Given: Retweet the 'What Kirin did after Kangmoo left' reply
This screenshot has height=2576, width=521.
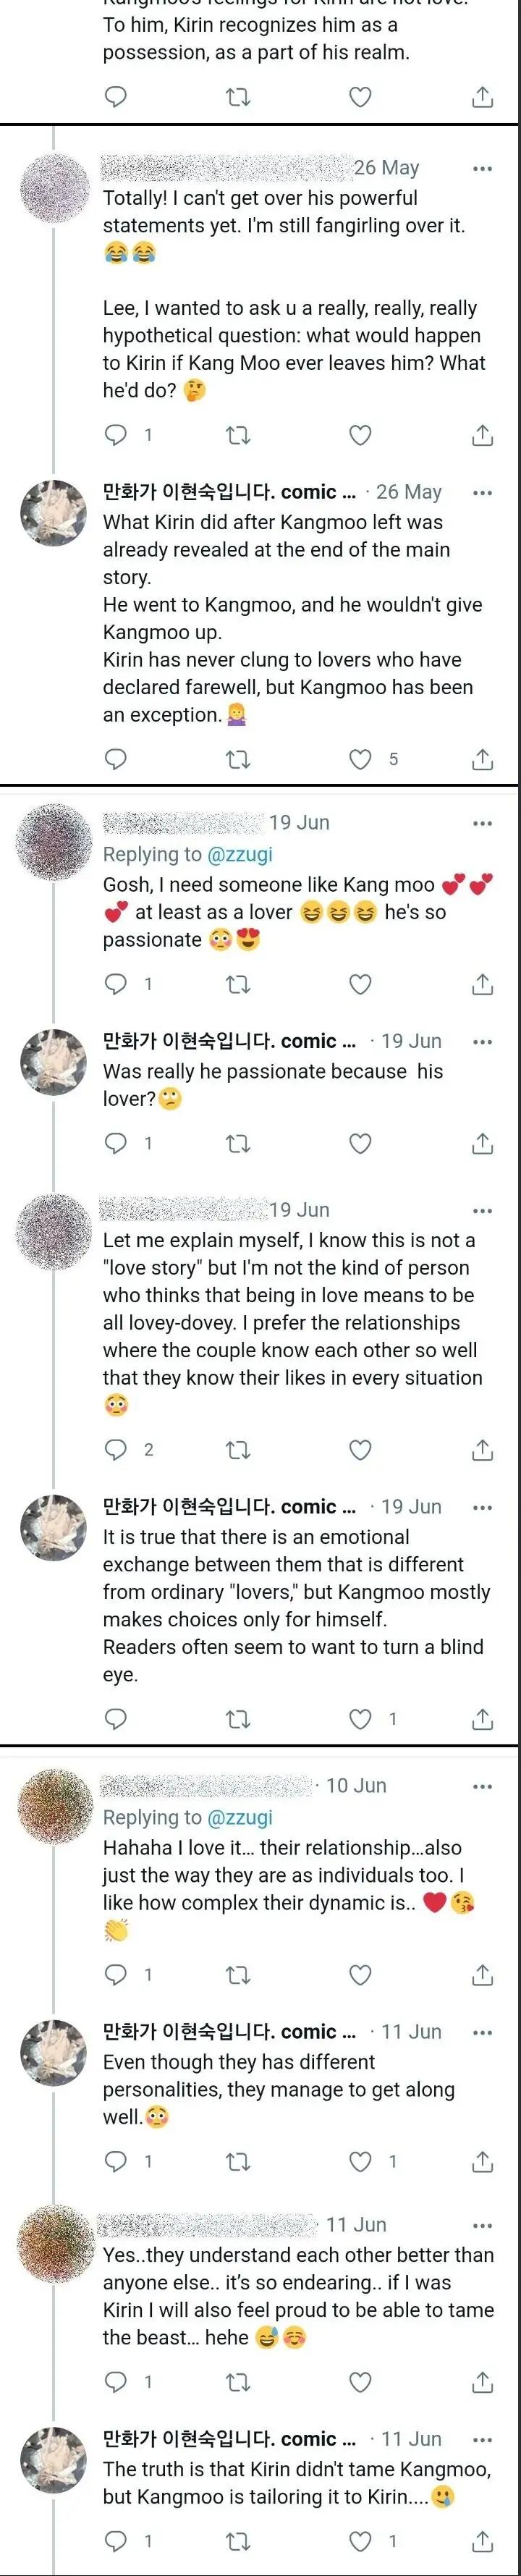Looking at the screenshot, I should coord(238,760).
